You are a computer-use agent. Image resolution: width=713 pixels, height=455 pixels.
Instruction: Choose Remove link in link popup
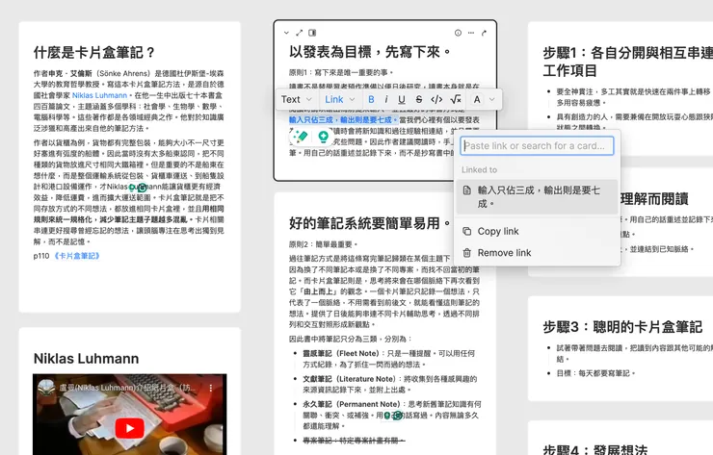click(537, 252)
